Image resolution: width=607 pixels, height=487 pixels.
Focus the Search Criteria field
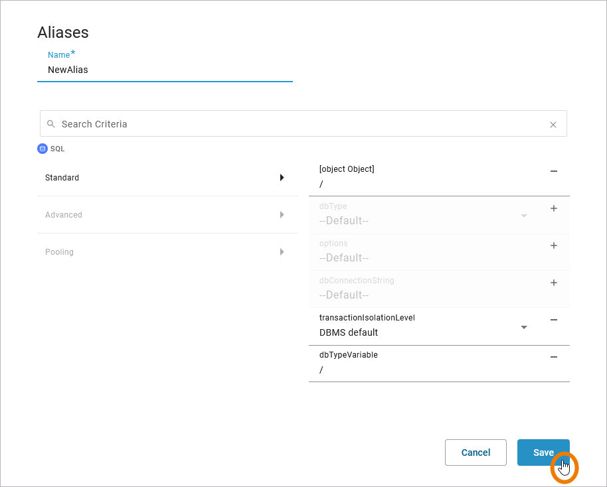(x=299, y=124)
